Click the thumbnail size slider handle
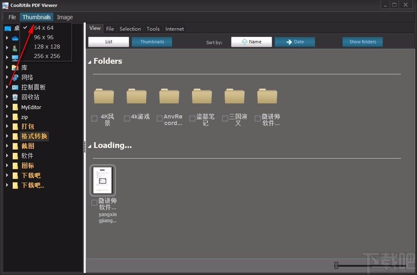Viewport: 417px width, 275px height. pos(336,265)
